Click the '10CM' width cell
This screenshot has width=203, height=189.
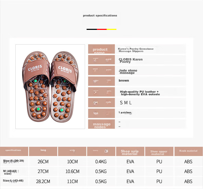pyautogui.click(x=72, y=162)
